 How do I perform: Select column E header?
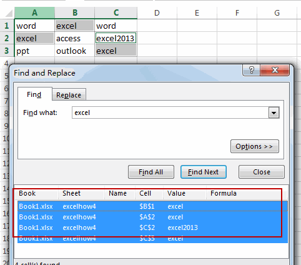(197, 13)
